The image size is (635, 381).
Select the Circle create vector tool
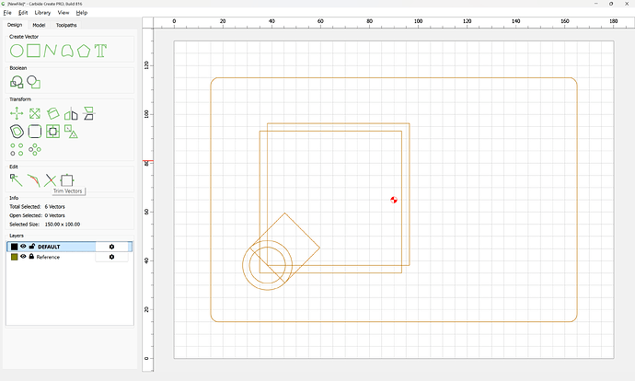coord(17,51)
